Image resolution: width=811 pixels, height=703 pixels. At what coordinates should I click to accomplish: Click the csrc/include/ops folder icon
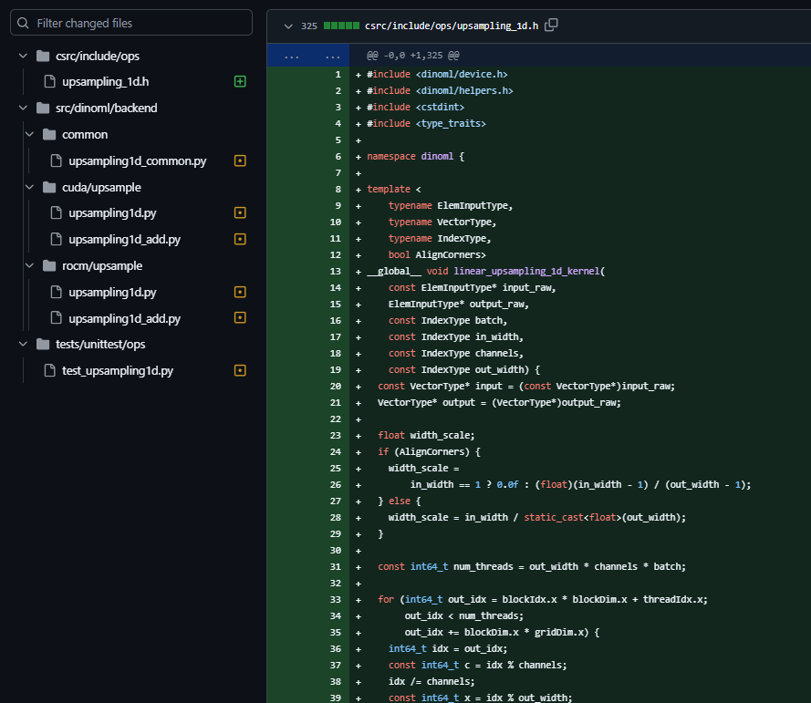pos(42,56)
